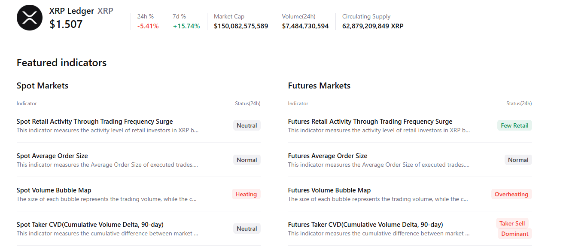Open Spot Taker CVD indicator
Viewport: 563px width, 250px height.
tap(90, 225)
